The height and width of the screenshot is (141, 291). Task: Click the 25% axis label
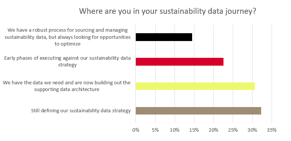pyautogui.click(x=233, y=130)
